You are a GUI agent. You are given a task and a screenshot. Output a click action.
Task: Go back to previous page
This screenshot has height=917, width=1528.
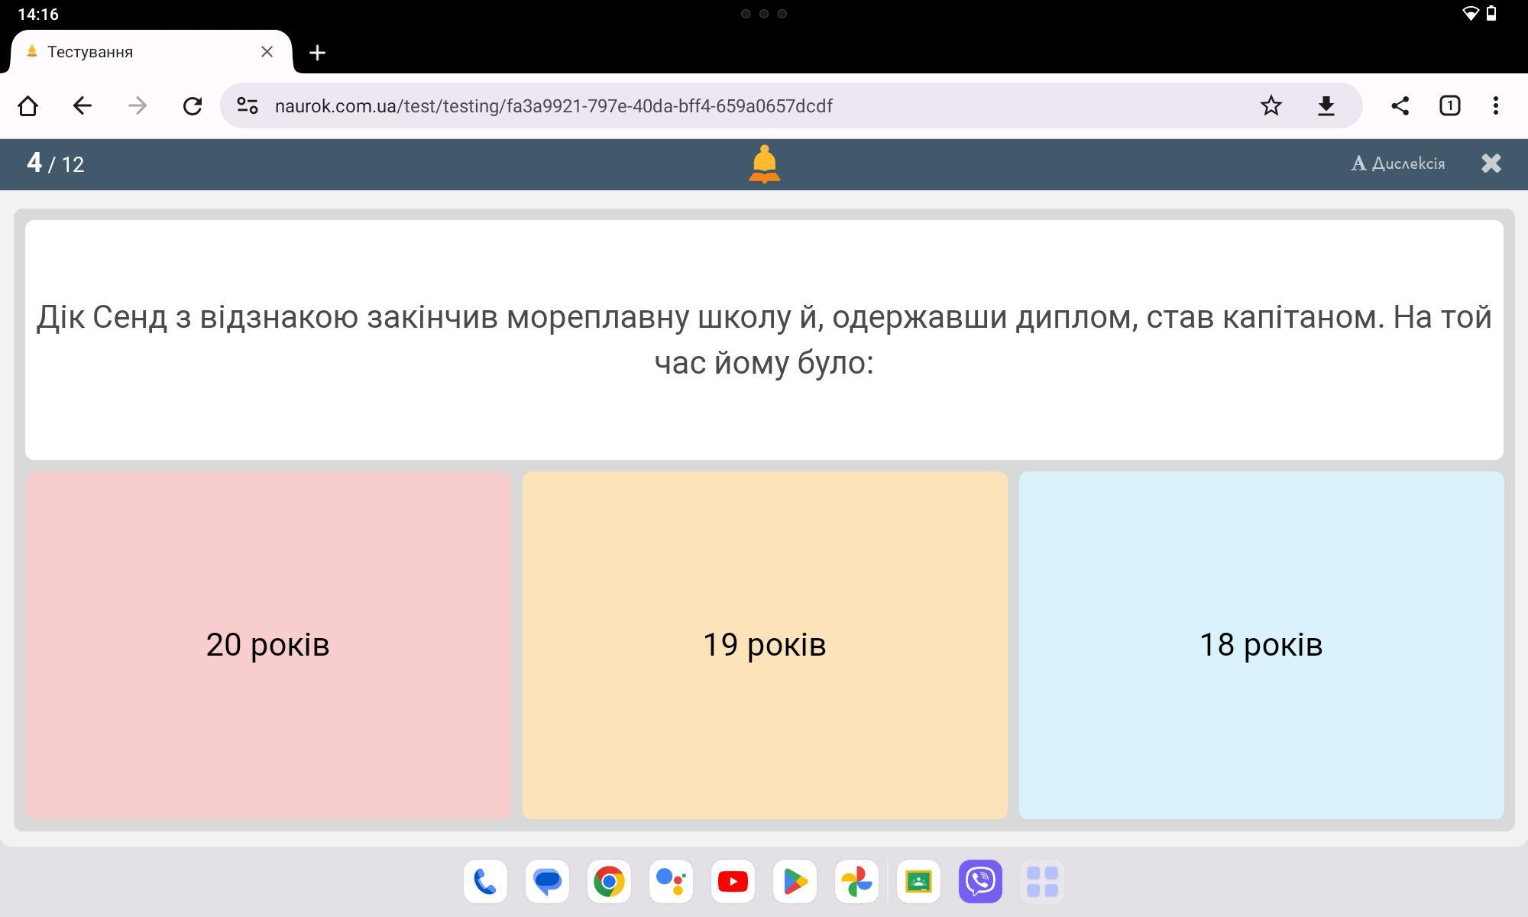pyautogui.click(x=83, y=105)
